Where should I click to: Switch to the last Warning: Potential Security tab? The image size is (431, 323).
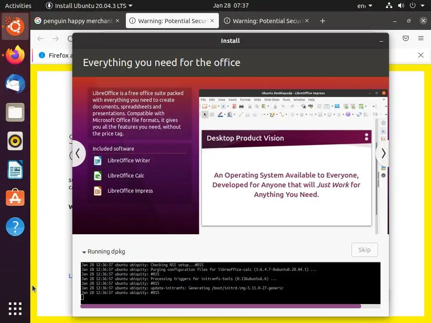coord(267,21)
